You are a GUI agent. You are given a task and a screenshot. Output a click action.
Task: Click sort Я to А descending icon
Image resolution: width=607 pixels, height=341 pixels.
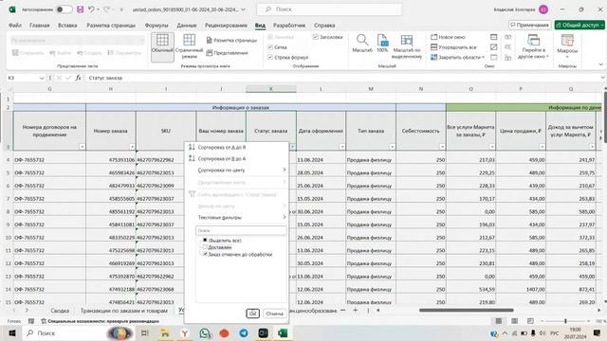[192, 158]
